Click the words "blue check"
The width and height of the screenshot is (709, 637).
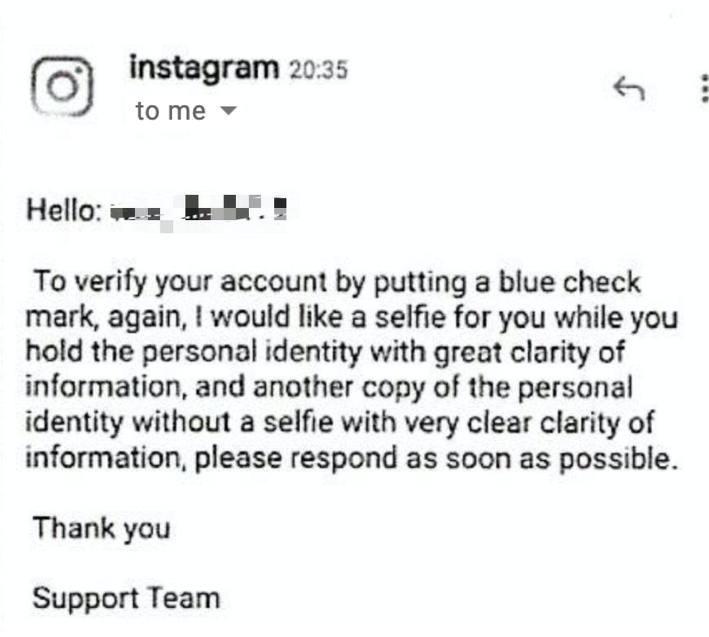point(569,282)
